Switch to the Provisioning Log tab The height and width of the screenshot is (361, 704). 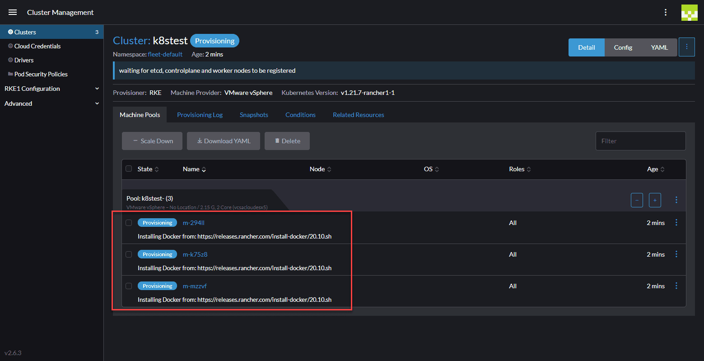pos(200,115)
